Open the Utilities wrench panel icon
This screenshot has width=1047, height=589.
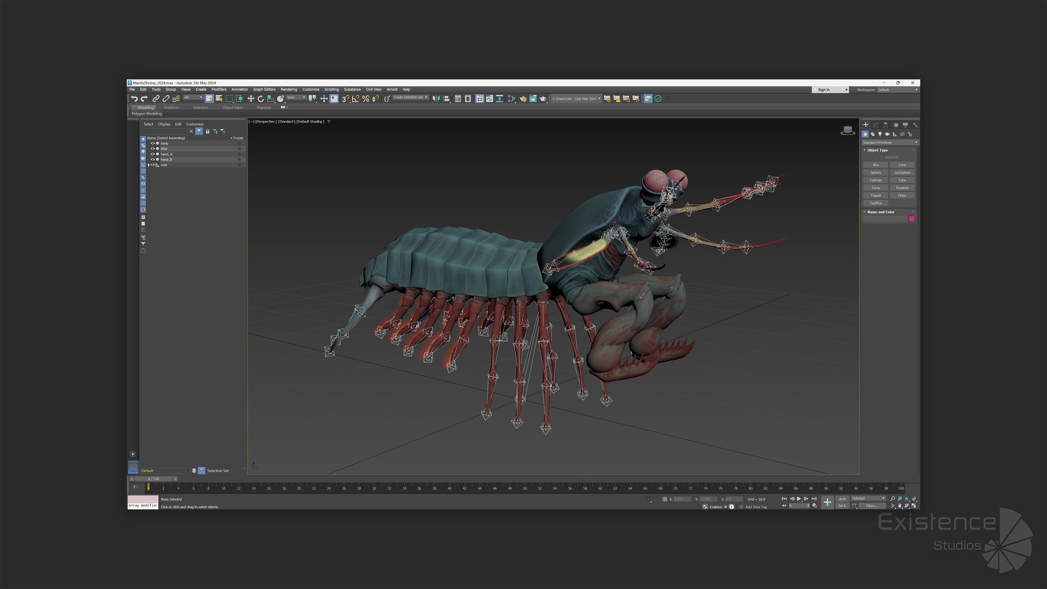pos(915,125)
